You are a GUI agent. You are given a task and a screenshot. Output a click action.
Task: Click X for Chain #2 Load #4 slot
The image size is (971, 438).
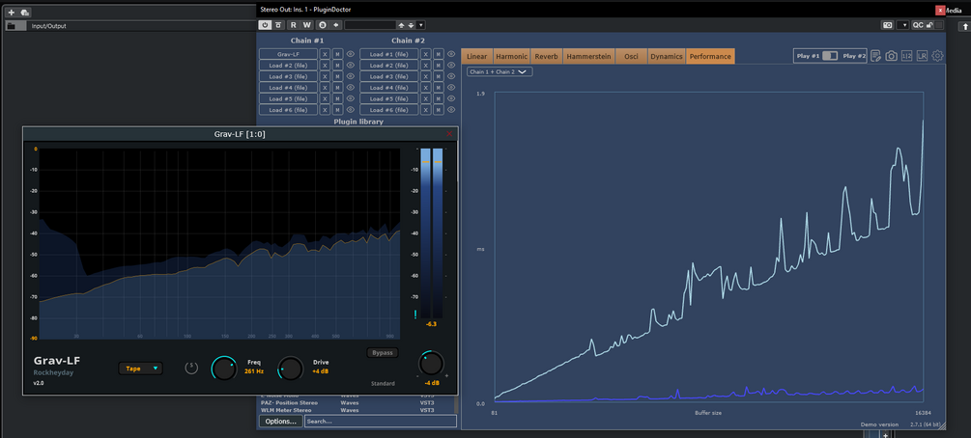425,87
